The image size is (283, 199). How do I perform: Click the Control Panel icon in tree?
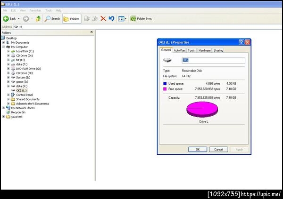pos(13,95)
